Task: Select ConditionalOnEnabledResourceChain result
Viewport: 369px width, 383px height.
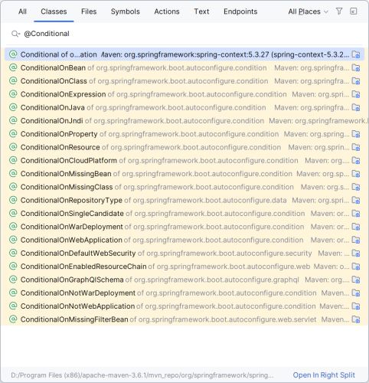Action: point(184,267)
